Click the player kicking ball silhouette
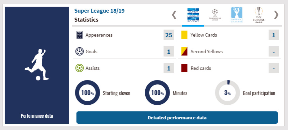Viewport: 288px width, 130px height. [37, 65]
